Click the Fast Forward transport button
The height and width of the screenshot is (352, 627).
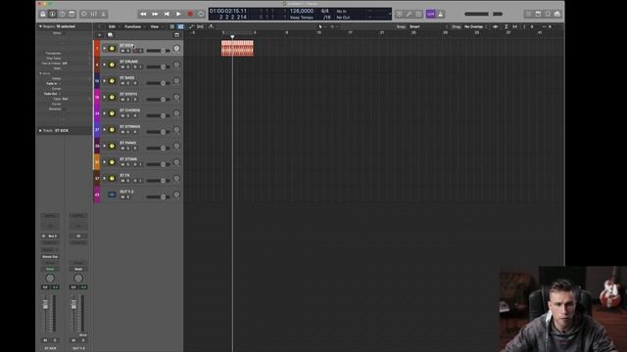[x=155, y=14]
